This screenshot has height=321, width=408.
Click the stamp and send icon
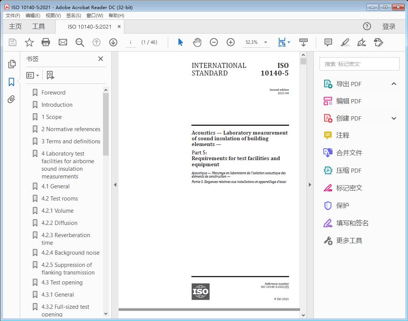pyautogui.click(x=379, y=42)
